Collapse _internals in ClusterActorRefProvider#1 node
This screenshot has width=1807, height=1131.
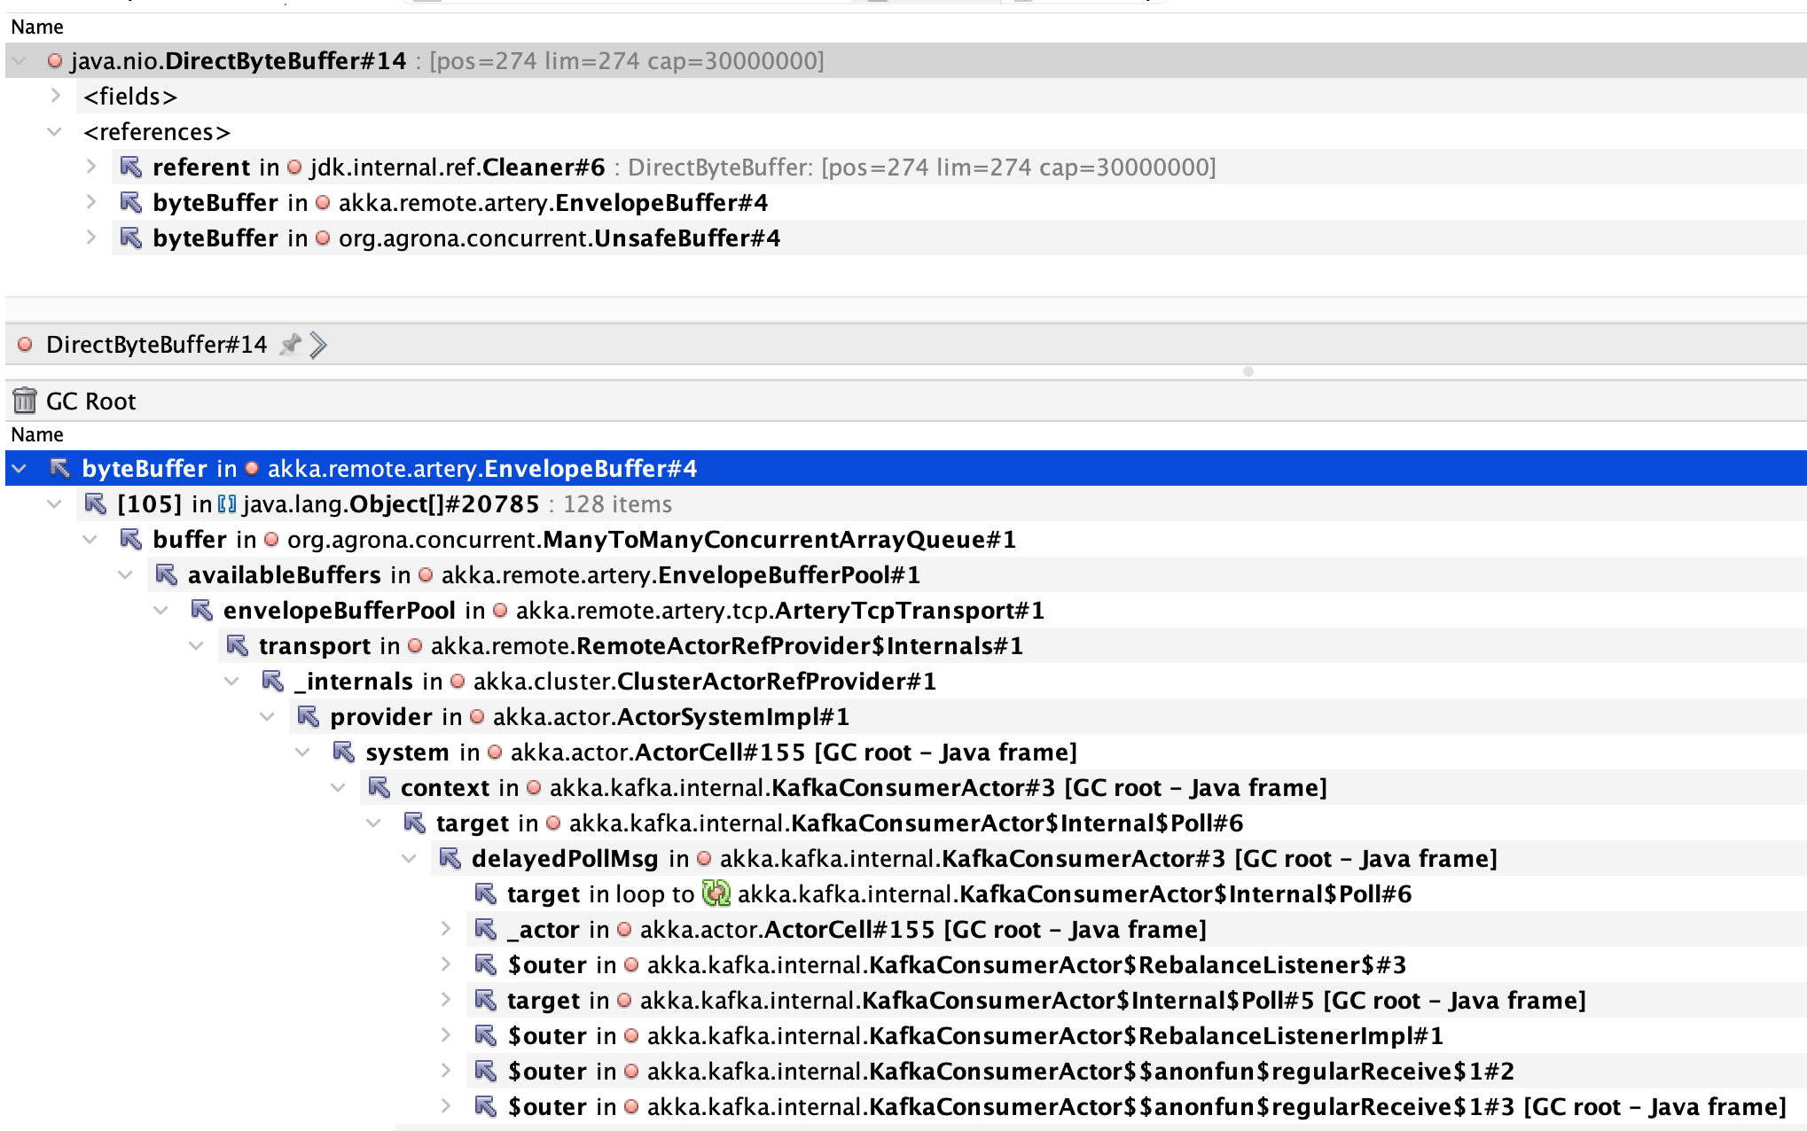232,682
